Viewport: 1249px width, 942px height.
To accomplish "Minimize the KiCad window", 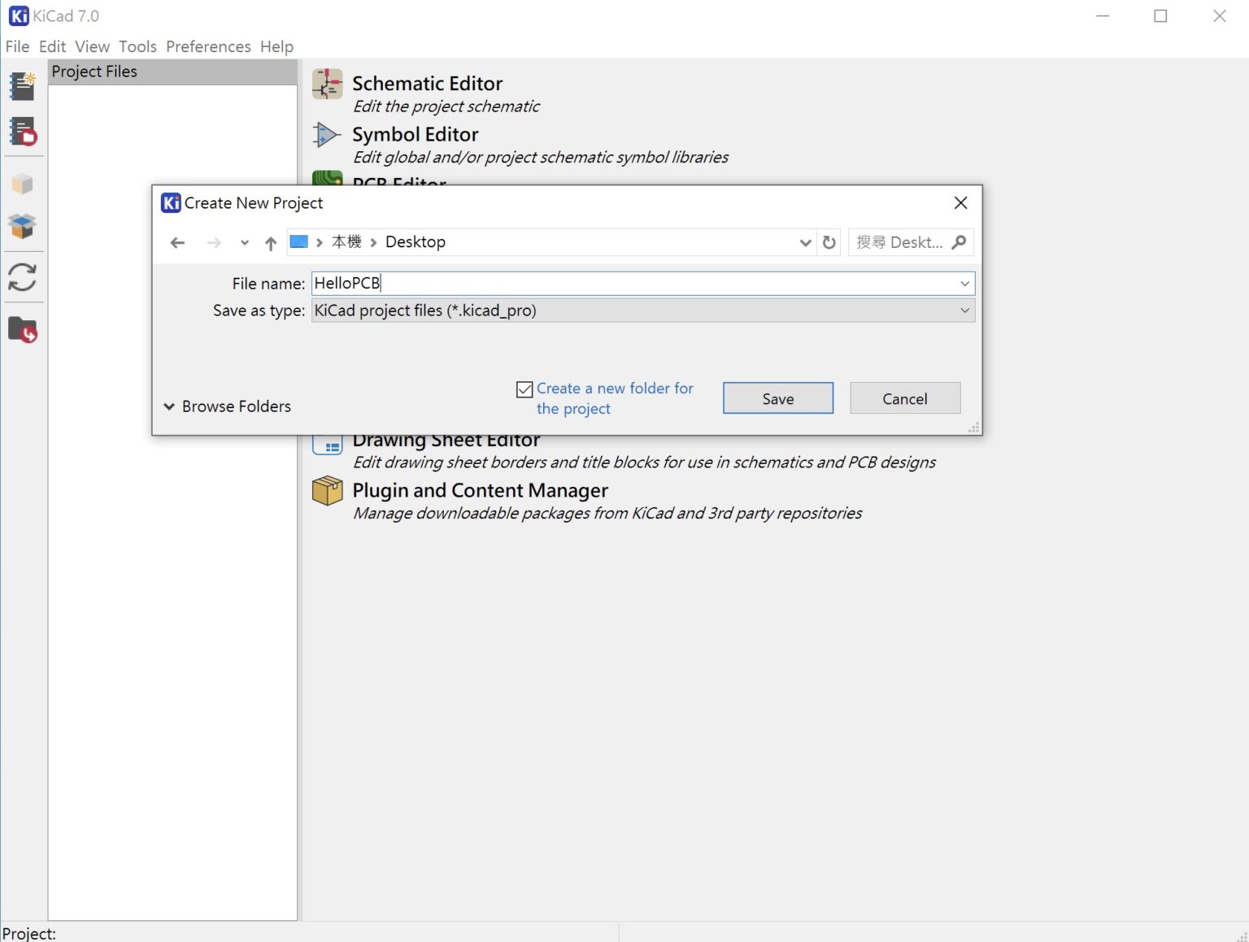I will click(1103, 15).
